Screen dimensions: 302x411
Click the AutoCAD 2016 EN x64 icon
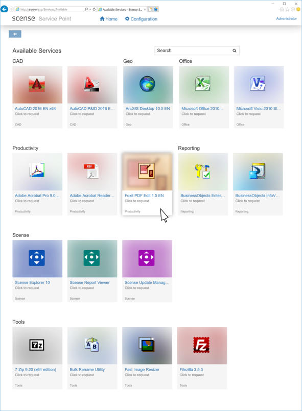click(x=37, y=84)
